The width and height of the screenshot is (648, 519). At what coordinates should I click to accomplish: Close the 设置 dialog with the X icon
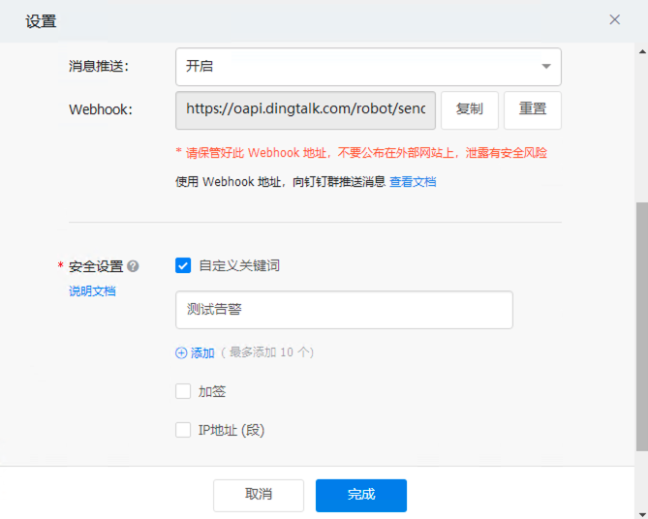(614, 19)
